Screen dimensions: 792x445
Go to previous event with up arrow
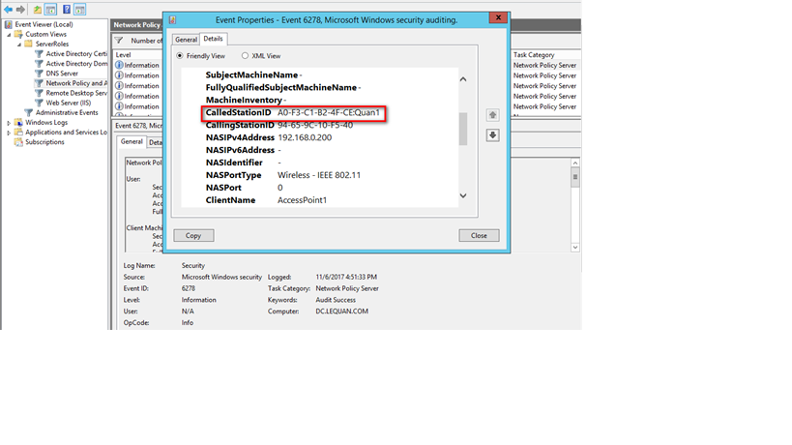492,115
